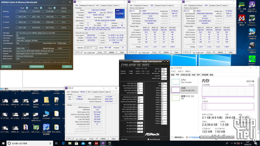
Task: Open Tools dropdown arrow in CPU-Z Memory window
Action: [x=96, y=139]
